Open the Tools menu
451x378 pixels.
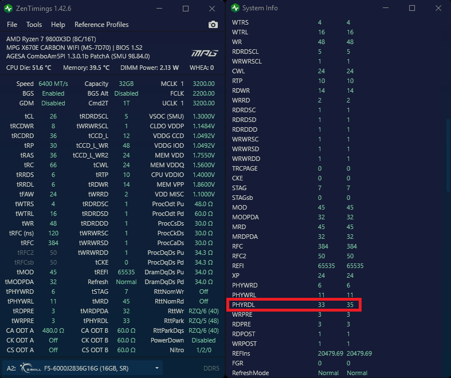[x=34, y=25]
